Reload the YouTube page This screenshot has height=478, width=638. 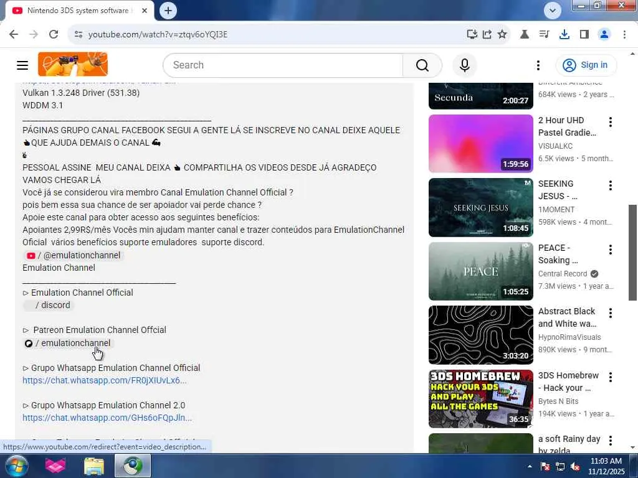pos(54,35)
